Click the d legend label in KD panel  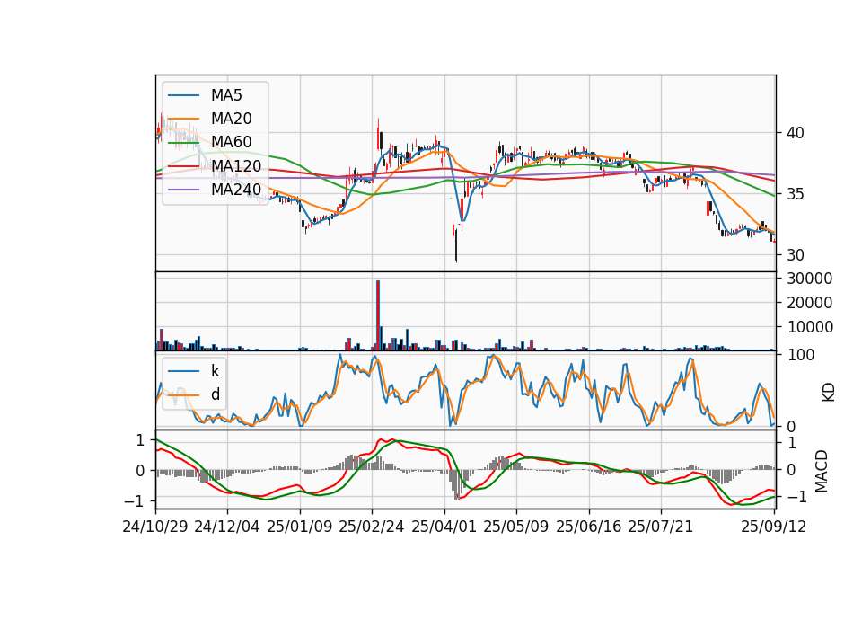(215, 394)
